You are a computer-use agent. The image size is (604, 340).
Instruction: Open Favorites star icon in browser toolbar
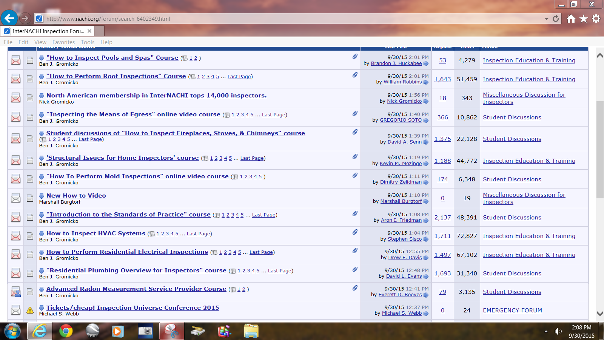[584, 19]
